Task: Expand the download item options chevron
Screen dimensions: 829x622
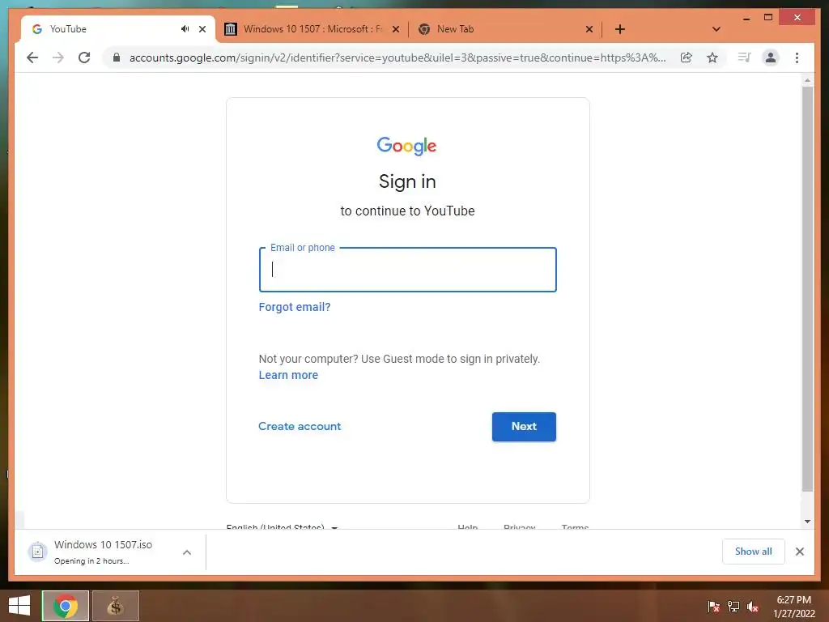Action: pos(187,552)
